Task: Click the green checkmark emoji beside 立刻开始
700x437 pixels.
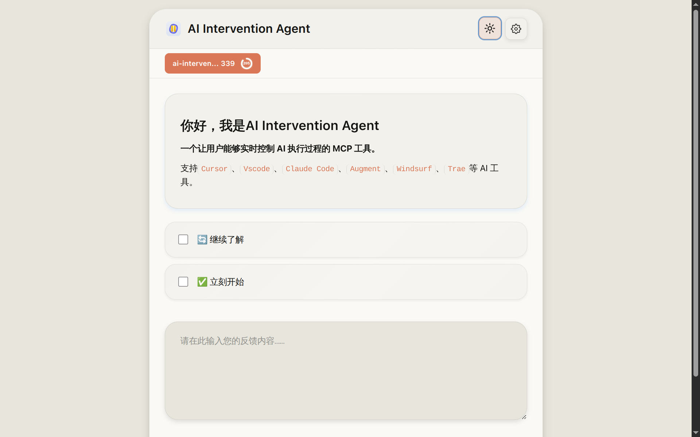Action: pos(202,282)
